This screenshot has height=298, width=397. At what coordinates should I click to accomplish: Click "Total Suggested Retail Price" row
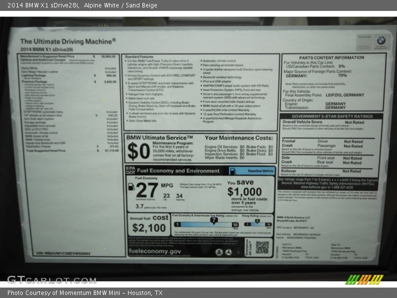coord(72,150)
